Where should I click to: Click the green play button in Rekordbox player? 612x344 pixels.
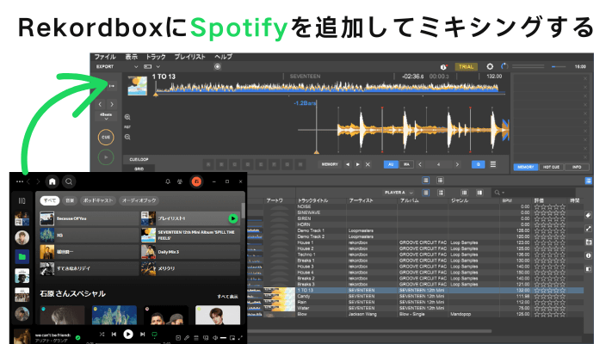coord(106,157)
